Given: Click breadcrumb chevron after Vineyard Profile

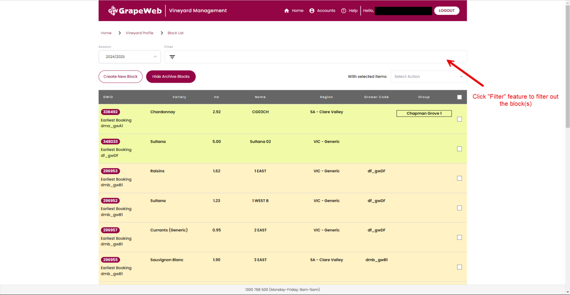Looking at the screenshot, I should coord(162,33).
